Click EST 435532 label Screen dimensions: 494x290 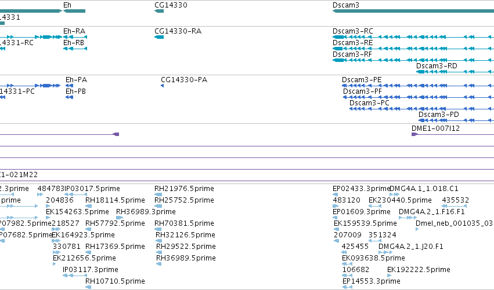click(456, 200)
